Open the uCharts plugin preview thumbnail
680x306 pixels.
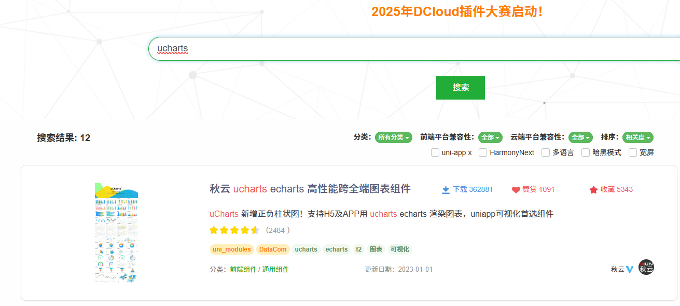pyautogui.click(x=117, y=233)
